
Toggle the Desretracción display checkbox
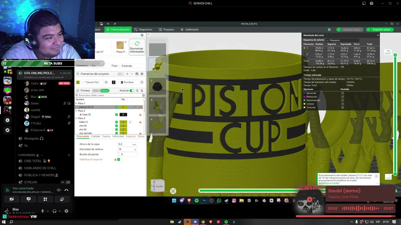coord(342,100)
